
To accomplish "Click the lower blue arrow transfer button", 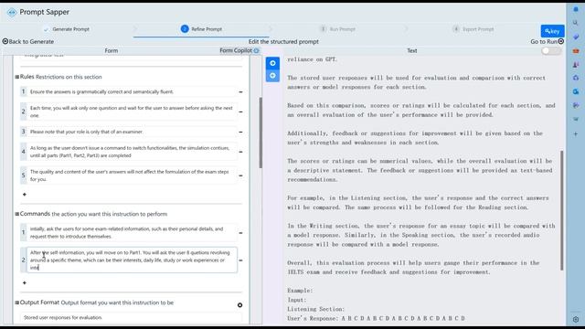I will (272, 76).
